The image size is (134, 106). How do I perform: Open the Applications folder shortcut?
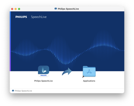tap(89, 71)
